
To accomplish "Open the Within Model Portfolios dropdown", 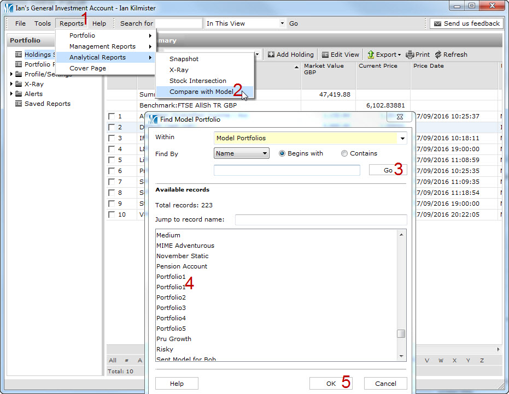I will coord(403,139).
